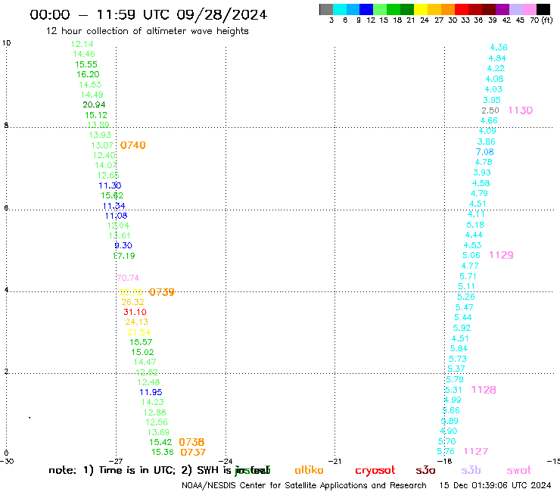Select the 15.55 wave height value

(86, 64)
